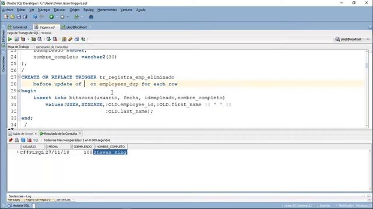The height and width of the screenshot is (209, 373).
Task: Click the Open folder icon in main toolbar
Action: (x=12, y=17)
